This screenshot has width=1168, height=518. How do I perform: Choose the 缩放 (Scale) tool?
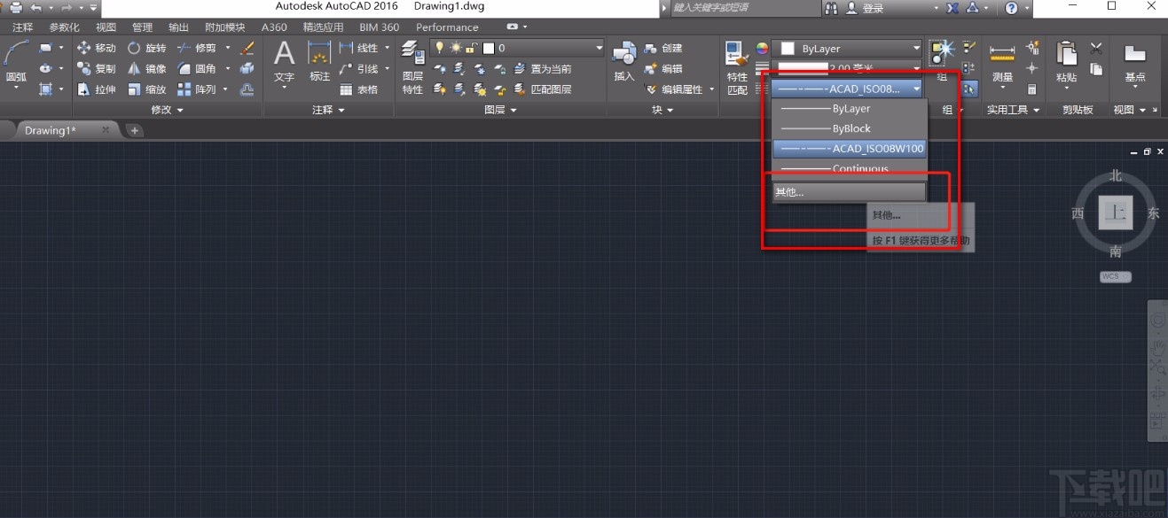pyautogui.click(x=146, y=89)
